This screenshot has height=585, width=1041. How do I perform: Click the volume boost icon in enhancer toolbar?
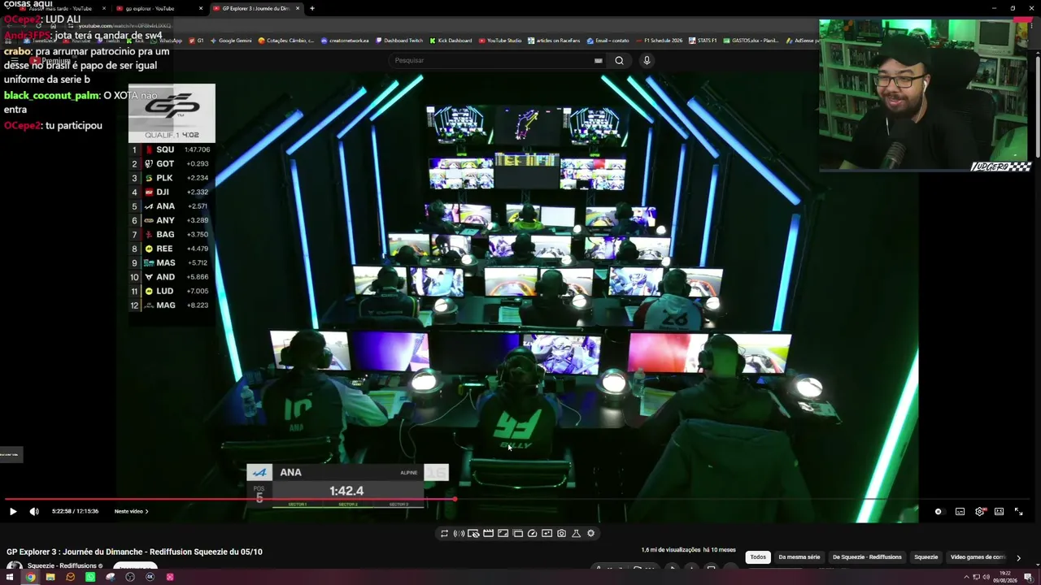click(x=459, y=533)
